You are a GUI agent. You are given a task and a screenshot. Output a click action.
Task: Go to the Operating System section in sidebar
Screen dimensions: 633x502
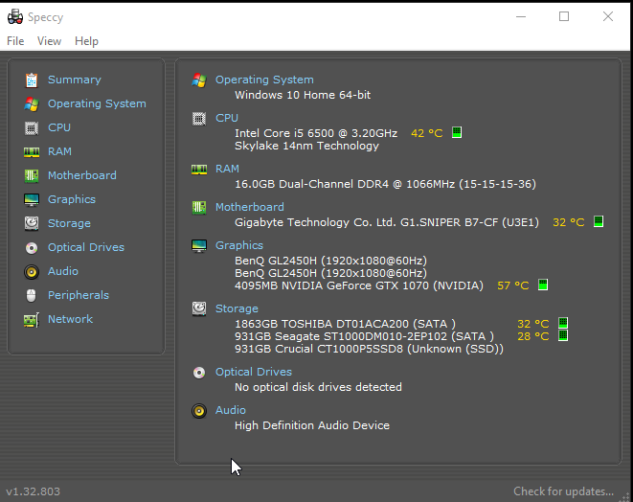(97, 103)
